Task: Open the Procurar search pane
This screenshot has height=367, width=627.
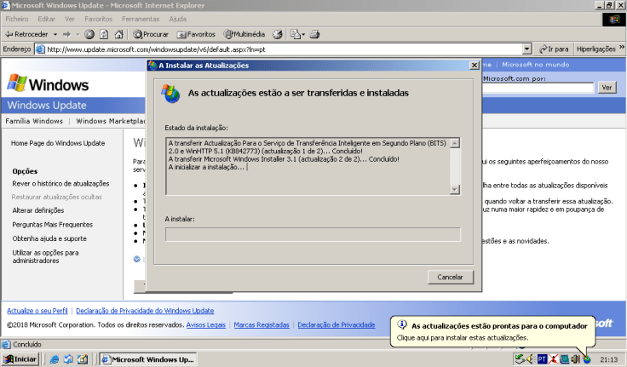Action: [151, 34]
